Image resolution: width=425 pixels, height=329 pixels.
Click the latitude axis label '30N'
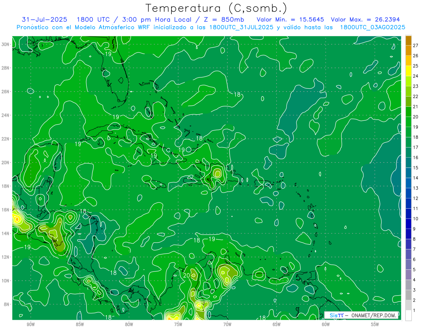pos(5,44)
